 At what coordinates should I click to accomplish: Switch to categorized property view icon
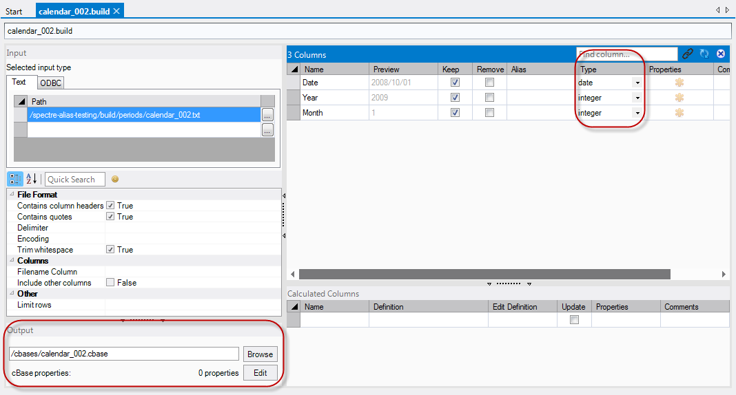pyautogui.click(x=15, y=179)
